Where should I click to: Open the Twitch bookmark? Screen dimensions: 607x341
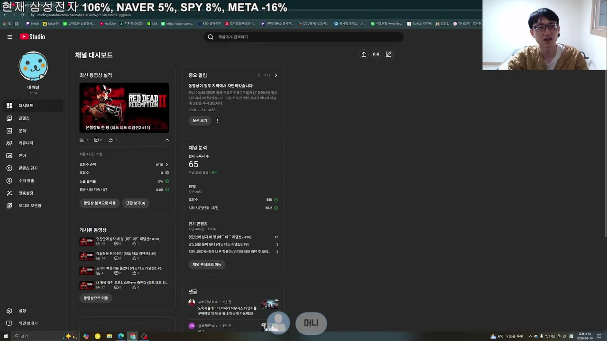[x=32, y=23]
